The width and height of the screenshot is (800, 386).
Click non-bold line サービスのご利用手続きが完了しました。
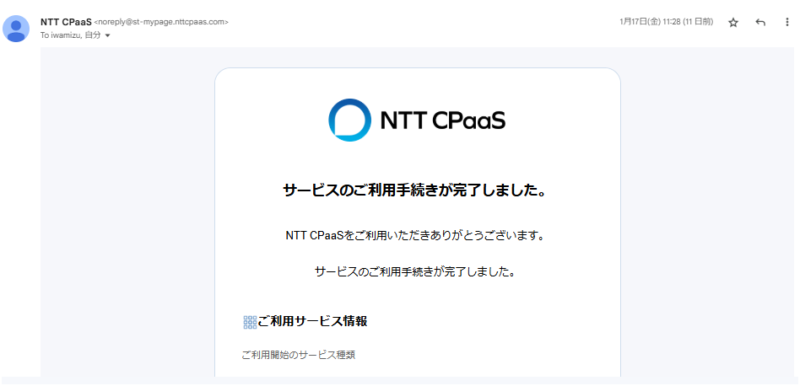pos(414,271)
